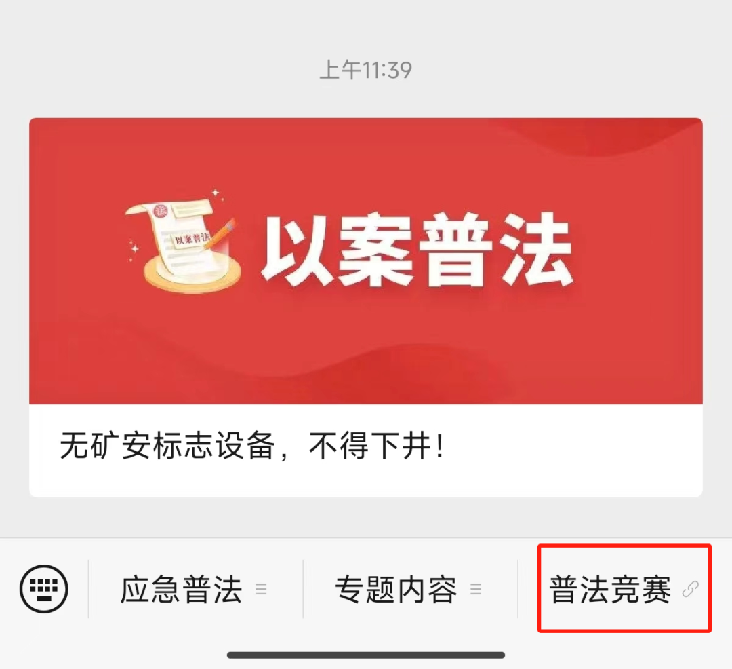Open the article 无矿安标志设备，不得下井！

252,446
